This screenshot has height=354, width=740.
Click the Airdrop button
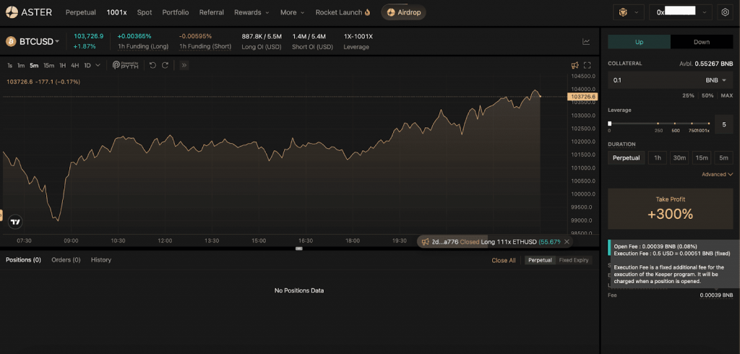pyautogui.click(x=403, y=12)
